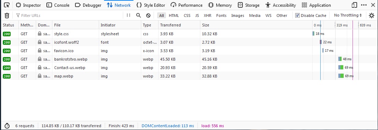Select the favicon.ico request
This screenshot has width=378, height=130.
tap(189, 51)
